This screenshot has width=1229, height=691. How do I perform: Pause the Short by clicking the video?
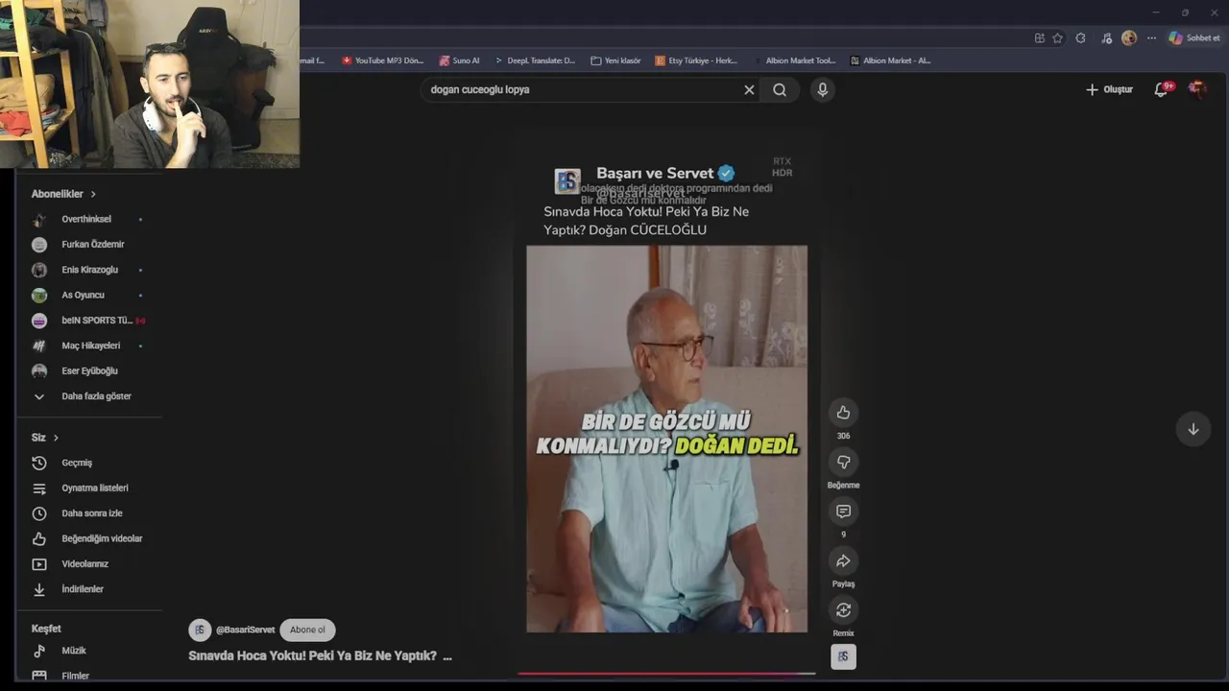pos(666,439)
